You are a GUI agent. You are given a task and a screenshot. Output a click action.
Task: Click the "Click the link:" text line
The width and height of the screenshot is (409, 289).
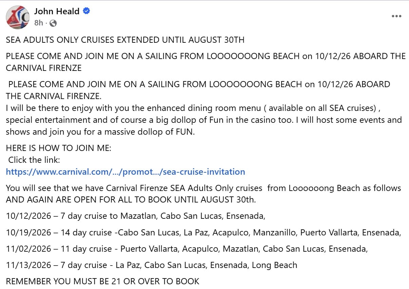click(34, 160)
